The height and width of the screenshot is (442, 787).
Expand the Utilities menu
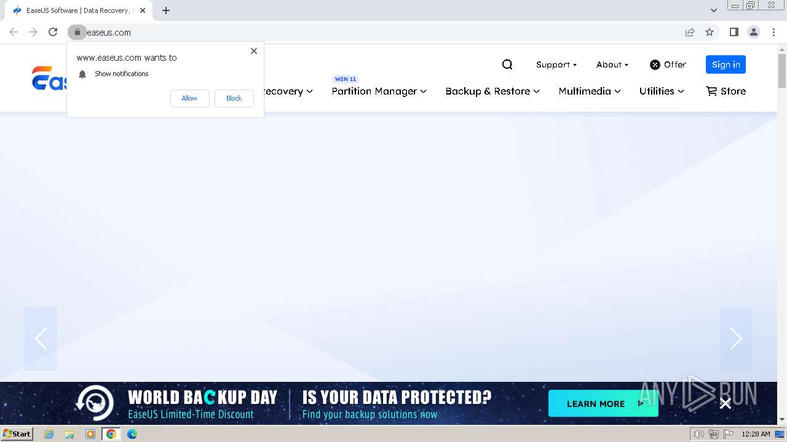[x=662, y=91]
